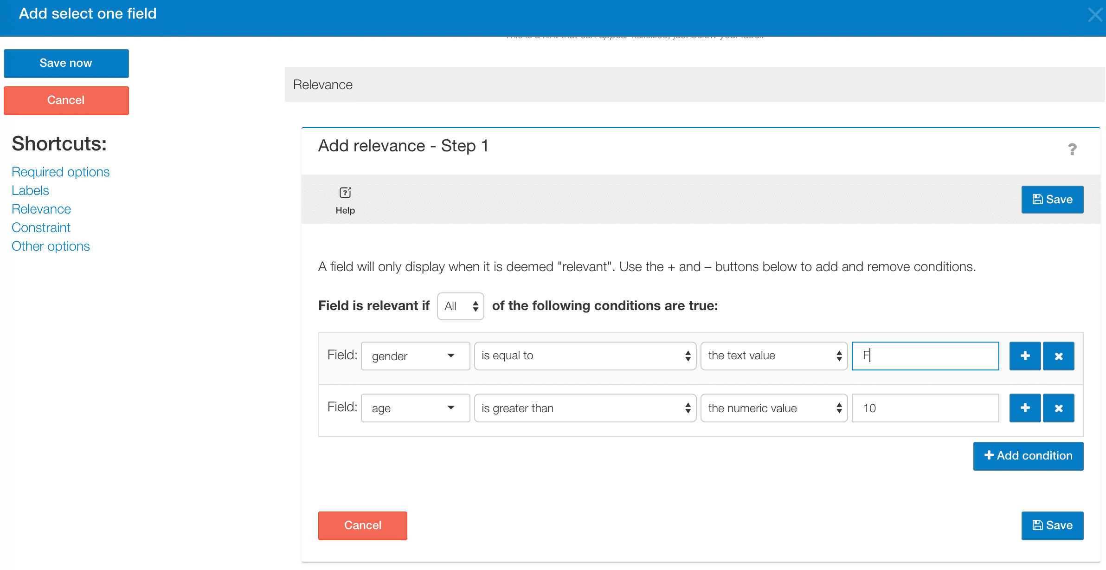This screenshot has width=1106, height=570.
Task: Add condition after gender row plus icon
Action: [x=1025, y=356]
